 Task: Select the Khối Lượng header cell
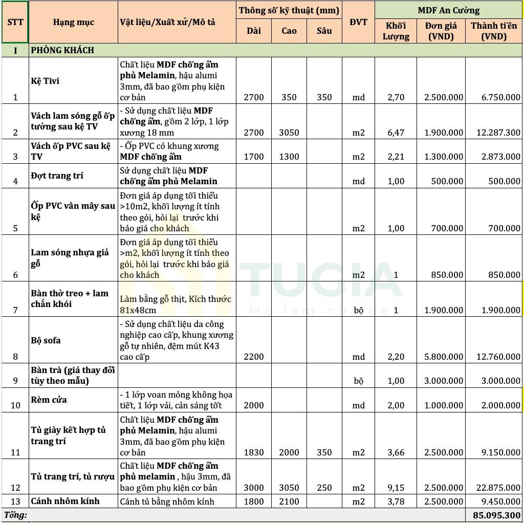tap(396, 31)
